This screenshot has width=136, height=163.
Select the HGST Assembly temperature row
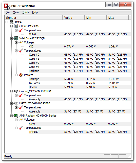click(x=80, y=111)
